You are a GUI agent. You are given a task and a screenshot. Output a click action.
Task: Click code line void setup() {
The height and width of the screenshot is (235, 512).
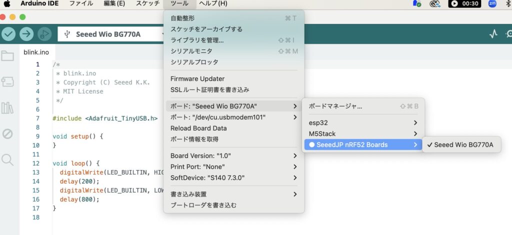tap(77, 136)
